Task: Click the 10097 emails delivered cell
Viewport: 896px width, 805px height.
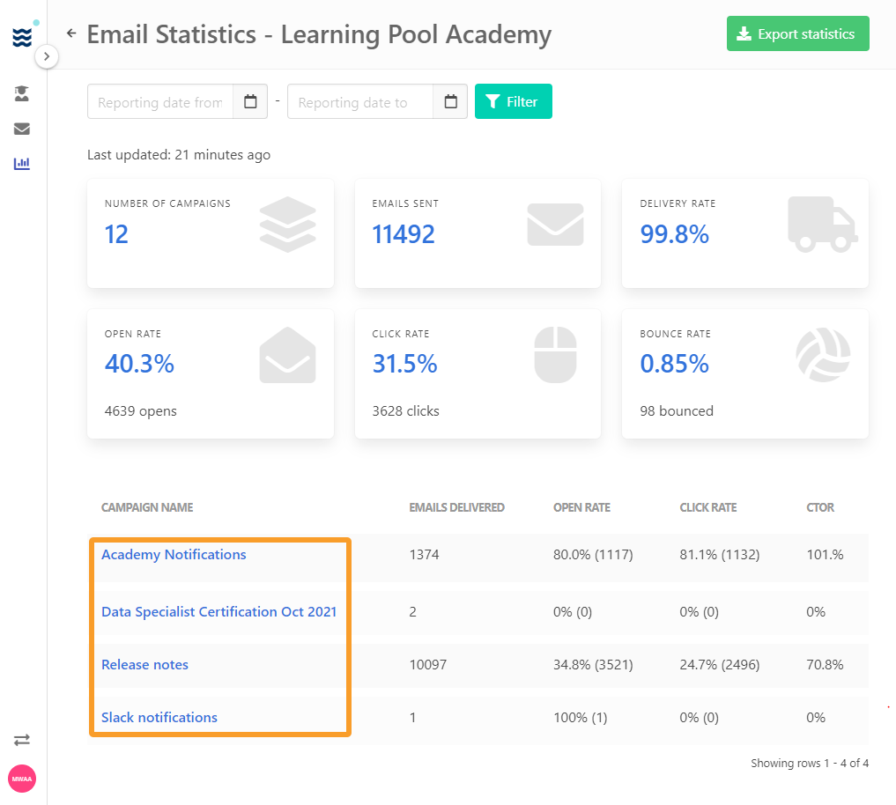Action: pos(428,664)
